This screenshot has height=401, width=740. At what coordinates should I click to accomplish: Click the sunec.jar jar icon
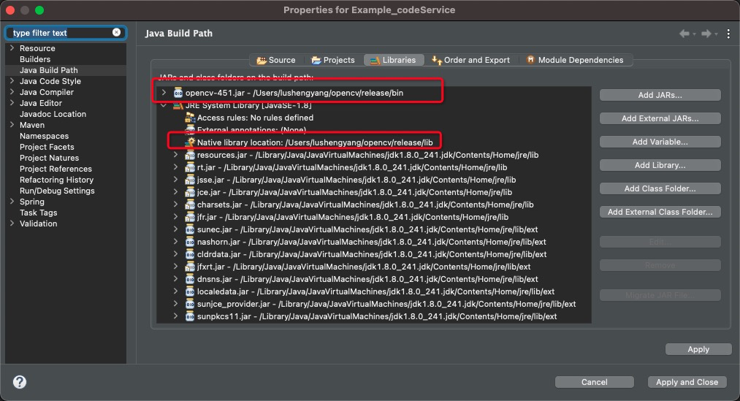click(x=190, y=229)
